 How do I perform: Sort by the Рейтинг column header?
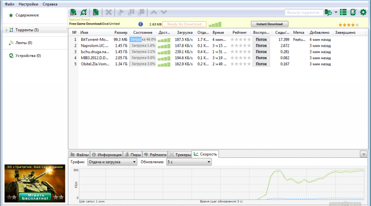tap(240, 32)
